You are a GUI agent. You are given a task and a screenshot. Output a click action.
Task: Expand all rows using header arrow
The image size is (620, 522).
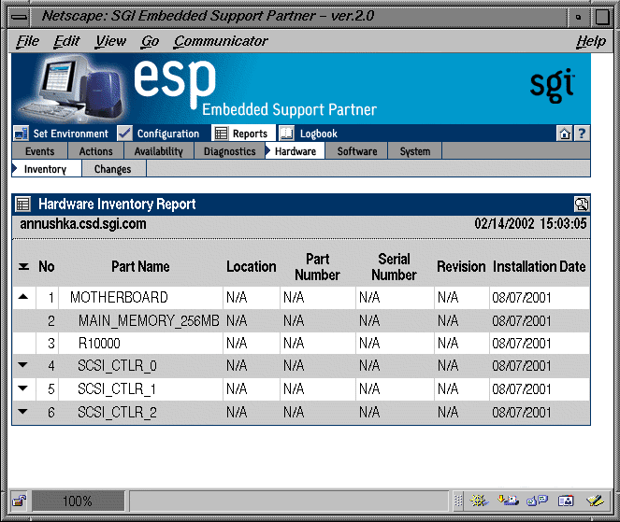pyautogui.click(x=23, y=267)
